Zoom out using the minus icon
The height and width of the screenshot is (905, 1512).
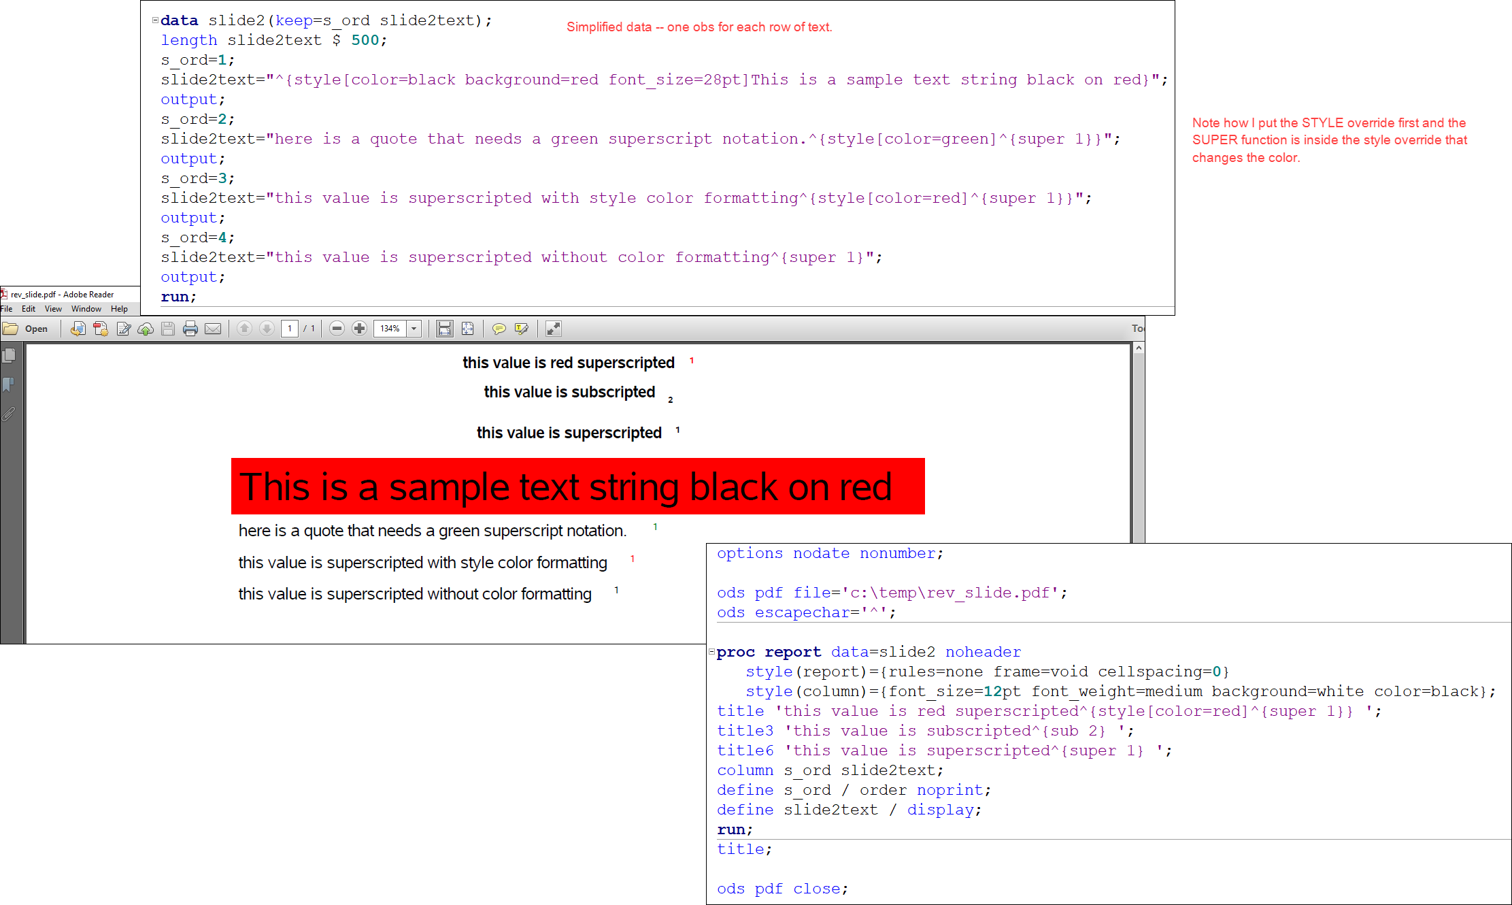click(337, 329)
